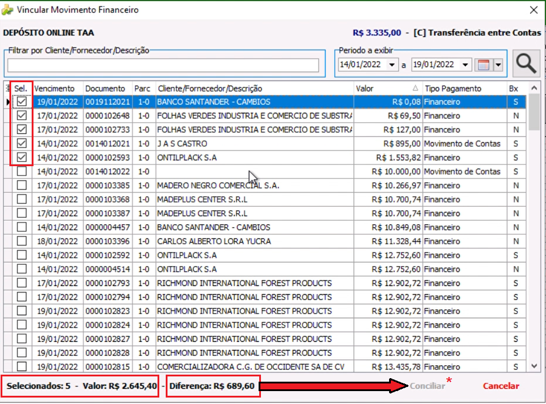Click the Transferência entre Contas label
This screenshot has width=546, height=404.
[x=484, y=33]
